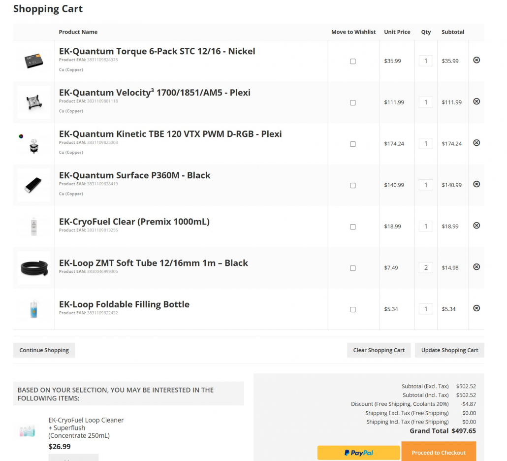Edit quantity field for EK-Loop ZMT Soft Tube
Image resolution: width=507 pixels, height=461 pixels.
coord(426,268)
